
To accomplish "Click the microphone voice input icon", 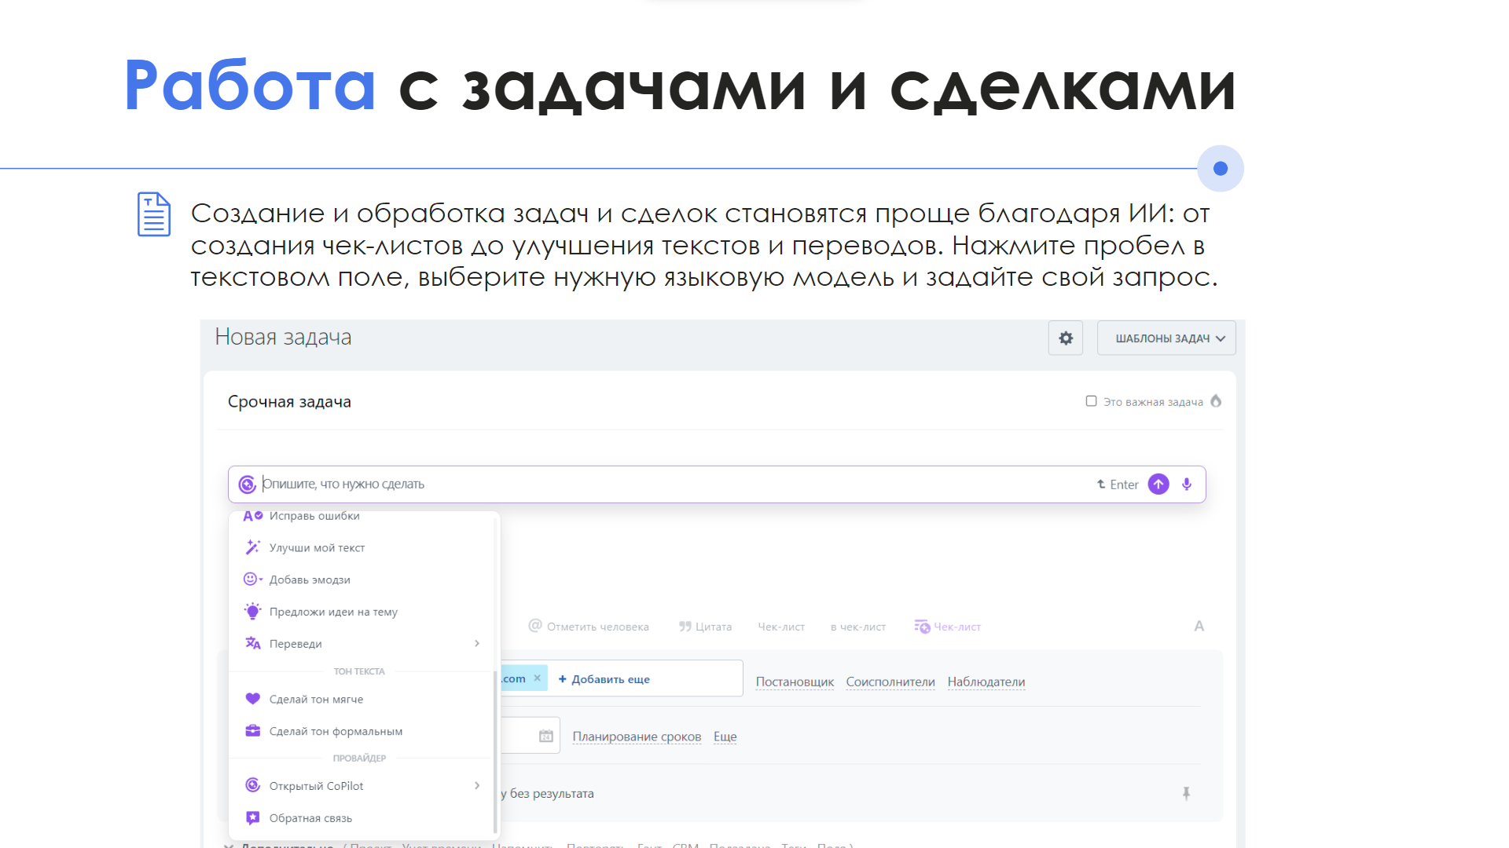I will pos(1187,484).
